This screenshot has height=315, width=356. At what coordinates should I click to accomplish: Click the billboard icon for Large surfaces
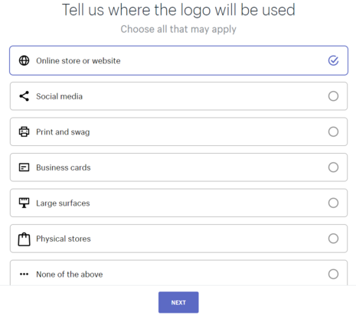[x=24, y=203]
